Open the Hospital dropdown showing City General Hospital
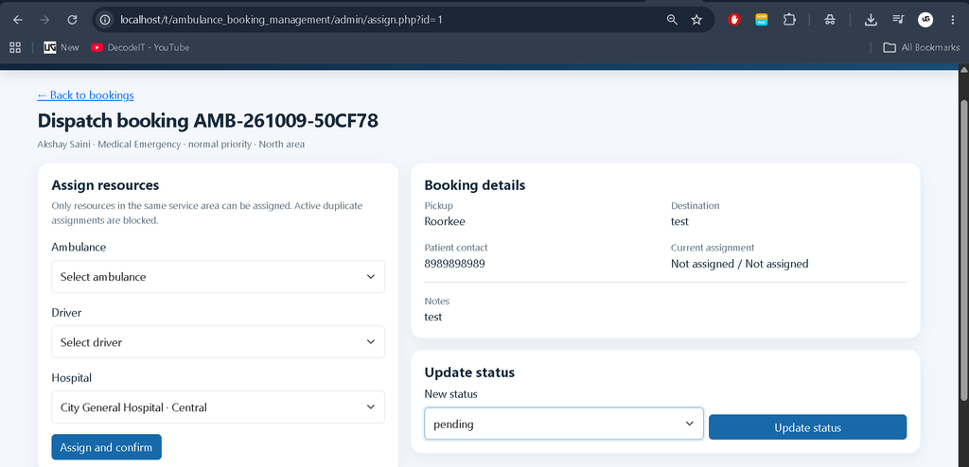This screenshot has height=467, width=969. 219,407
